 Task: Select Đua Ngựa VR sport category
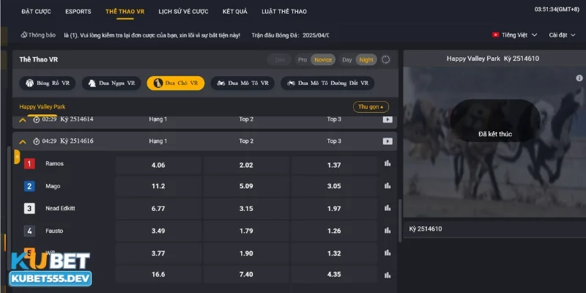click(x=109, y=84)
